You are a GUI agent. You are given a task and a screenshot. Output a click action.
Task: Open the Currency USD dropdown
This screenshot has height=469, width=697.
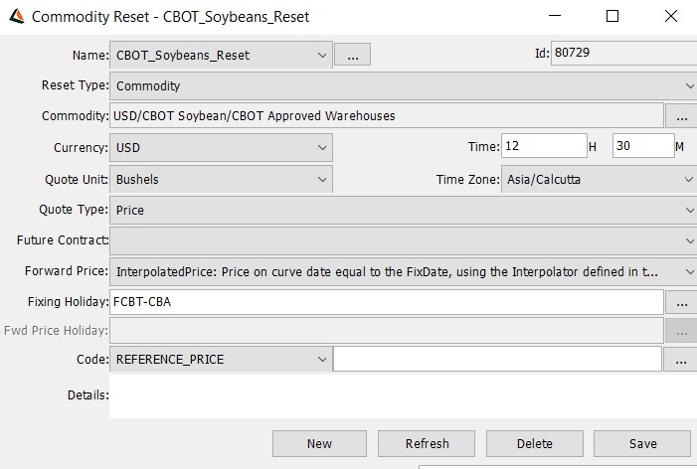point(221,147)
